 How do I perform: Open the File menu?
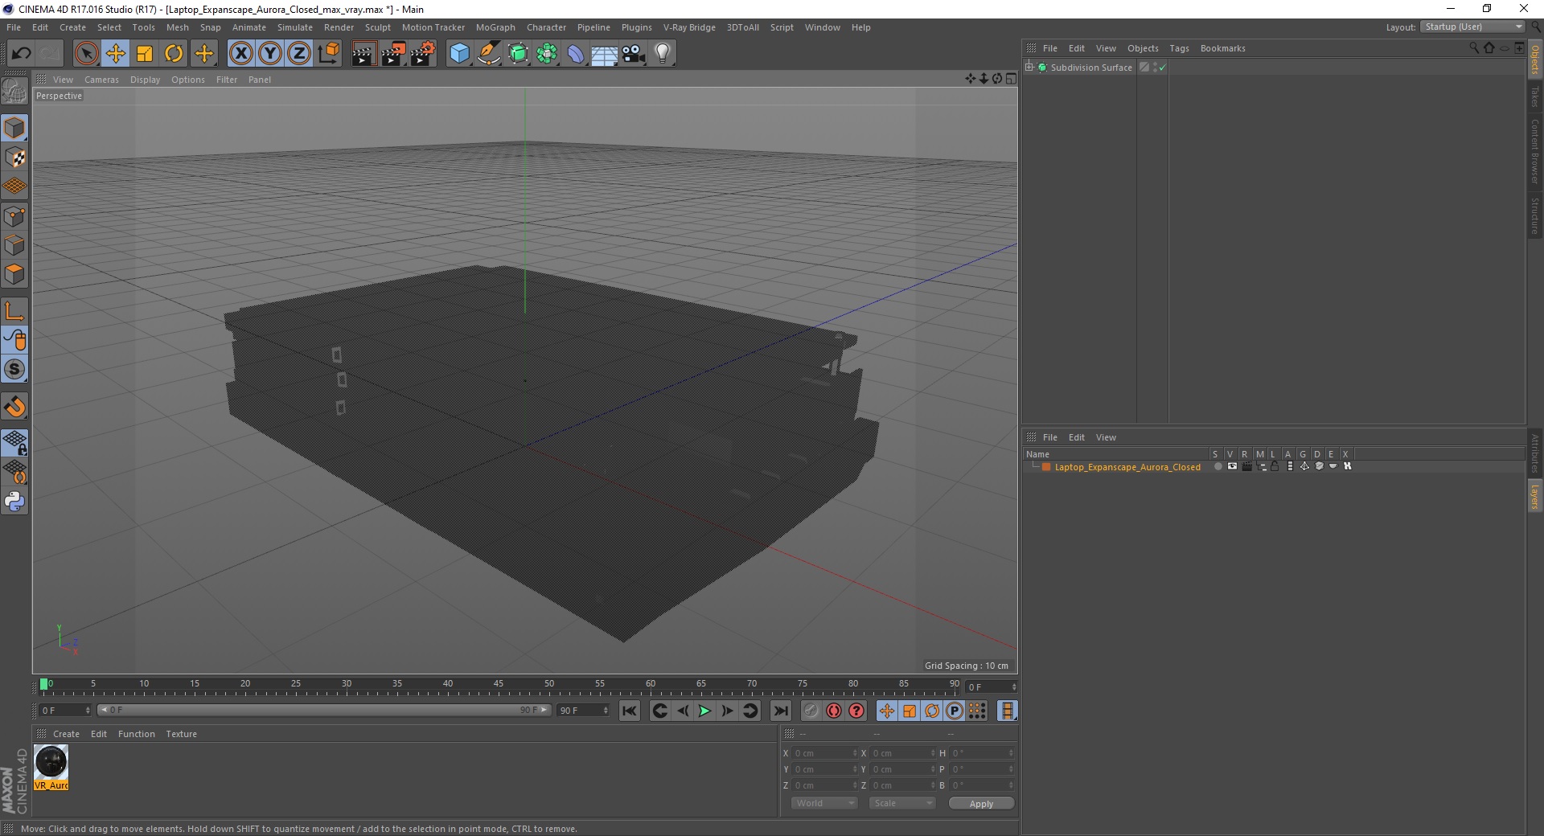[x=14, y=27]
